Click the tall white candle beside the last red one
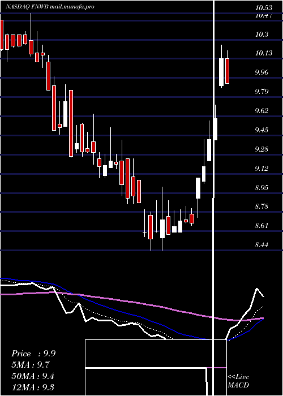 click(x=221, y=72)
